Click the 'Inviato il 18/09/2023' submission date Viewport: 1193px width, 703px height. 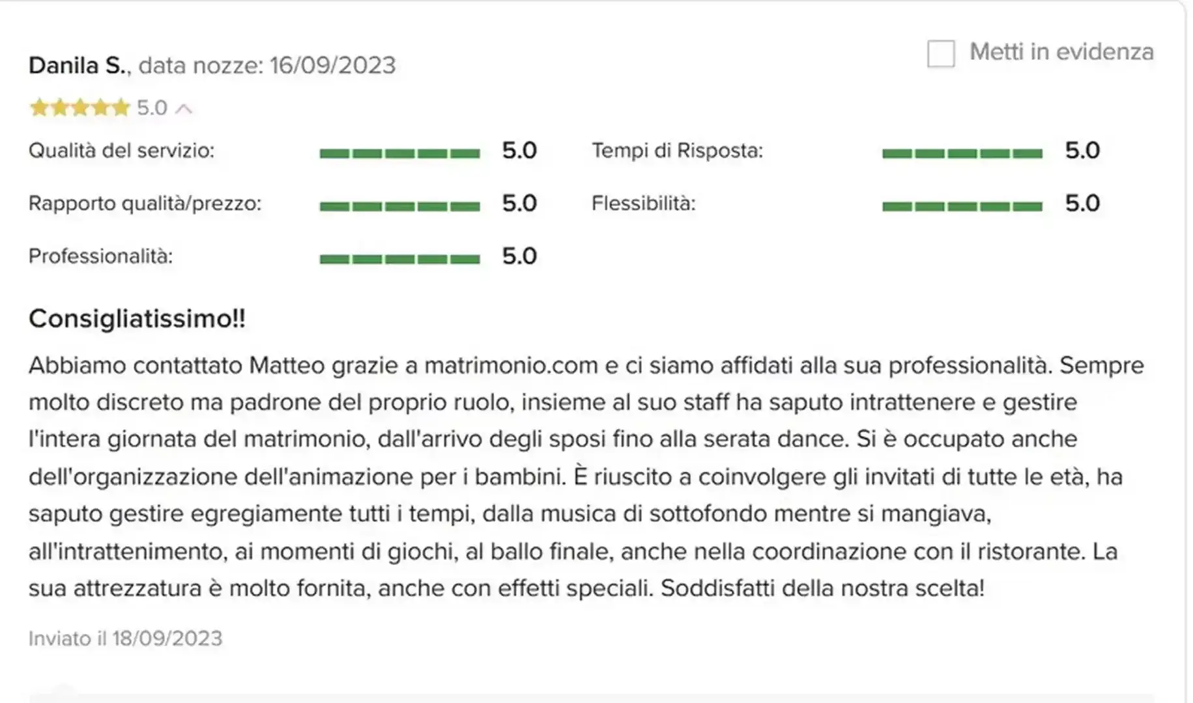(125, 639)
